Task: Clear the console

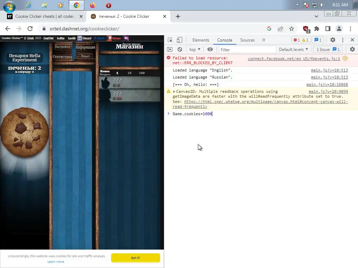Action: point(180,50)
